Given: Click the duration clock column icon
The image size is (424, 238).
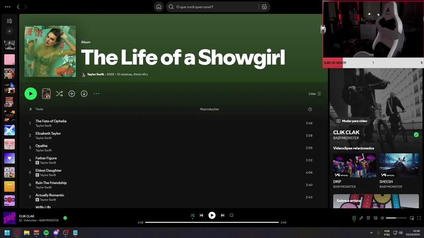Looking at the screenshot, I should 310,109.
